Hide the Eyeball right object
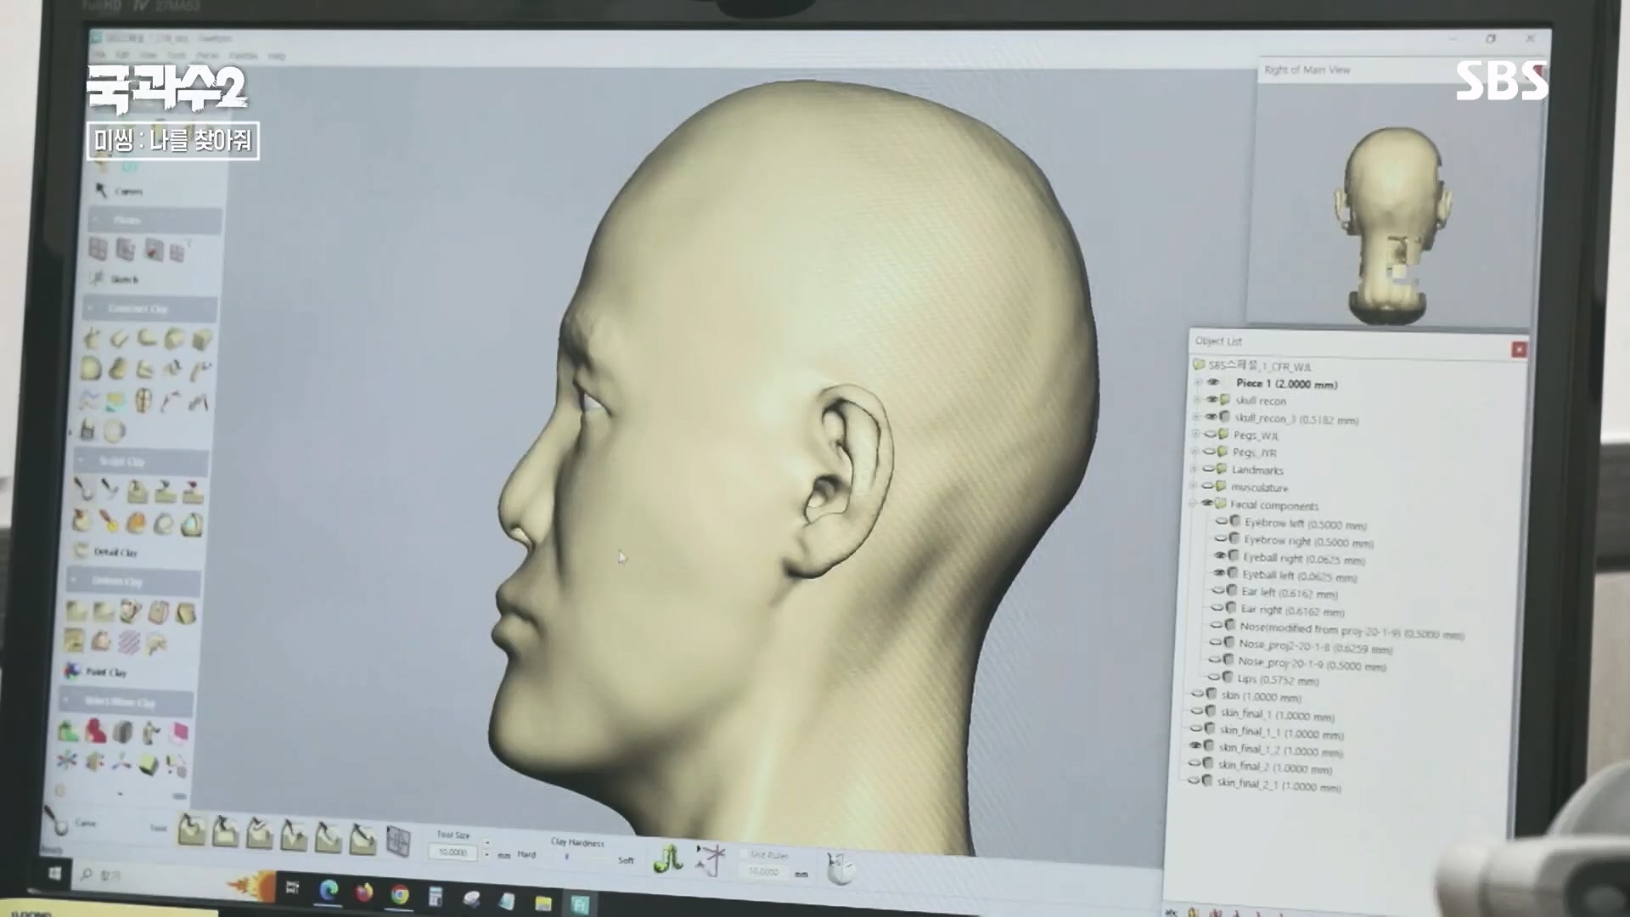The image size is (1630, 917). pyautogui.click(x=1221, y=555)
